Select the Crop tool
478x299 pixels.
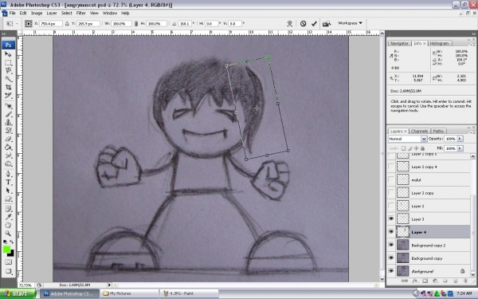[x=8, y=87]
